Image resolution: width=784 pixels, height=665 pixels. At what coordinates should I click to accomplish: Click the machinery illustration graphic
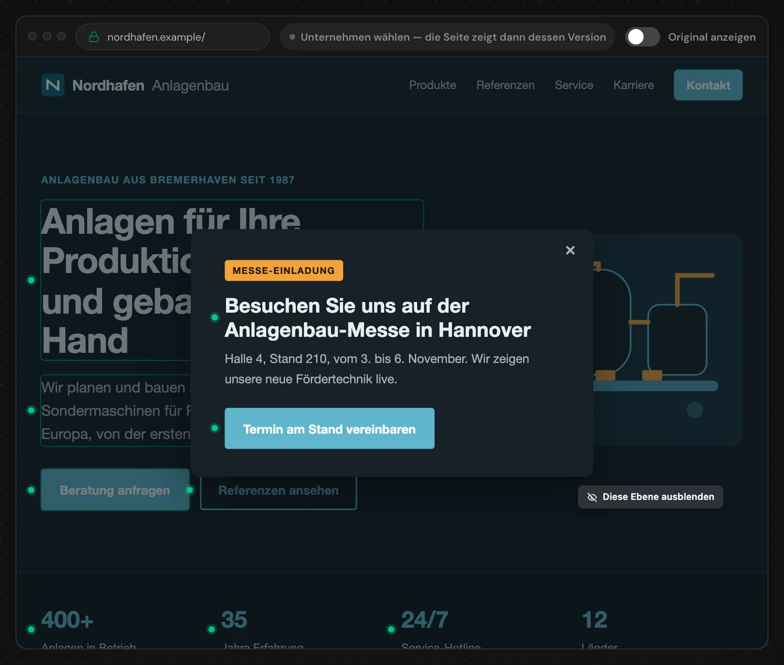[x=668, y=340]
